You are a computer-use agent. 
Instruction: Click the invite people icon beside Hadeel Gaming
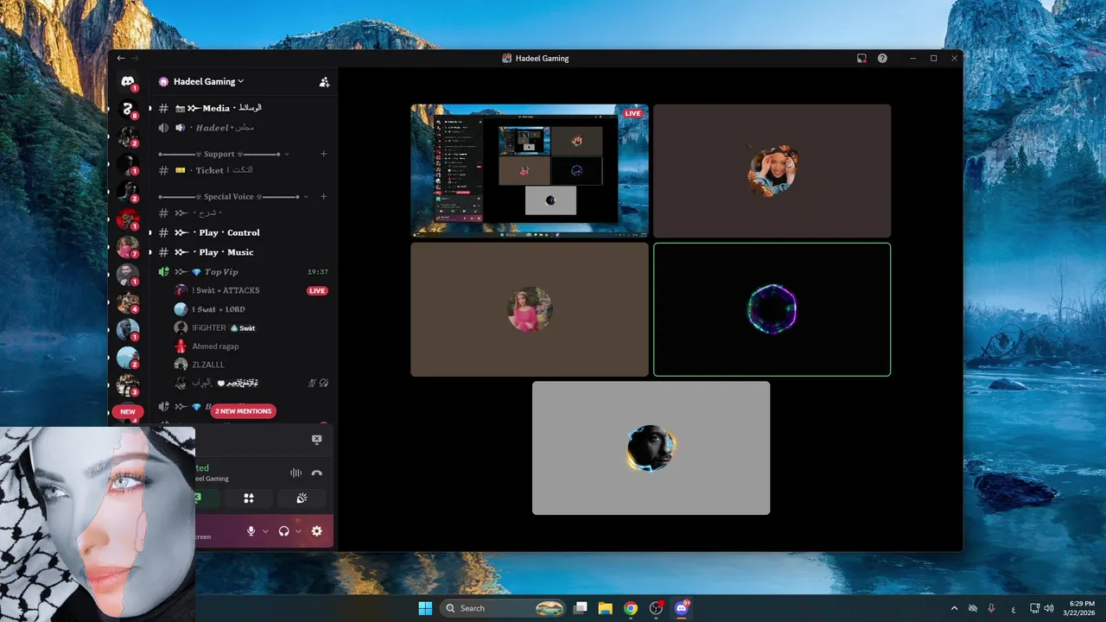(x=324, y=82)
